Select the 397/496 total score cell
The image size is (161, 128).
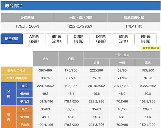click(x=45, y=70)
